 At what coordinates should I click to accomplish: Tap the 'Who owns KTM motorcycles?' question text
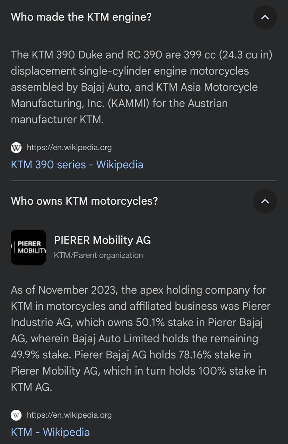(84, 201)
